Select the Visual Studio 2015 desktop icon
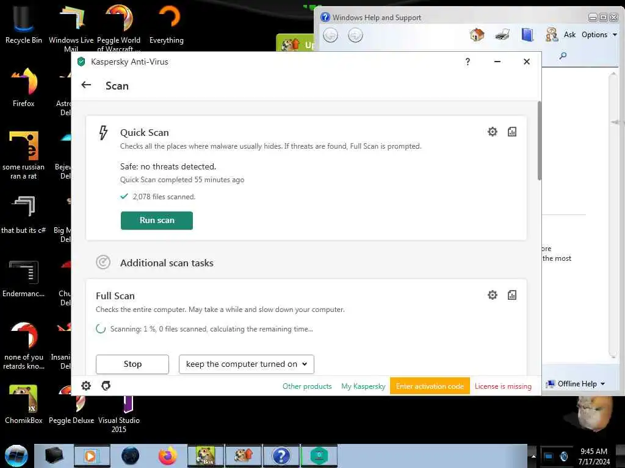 coord(119,414)
